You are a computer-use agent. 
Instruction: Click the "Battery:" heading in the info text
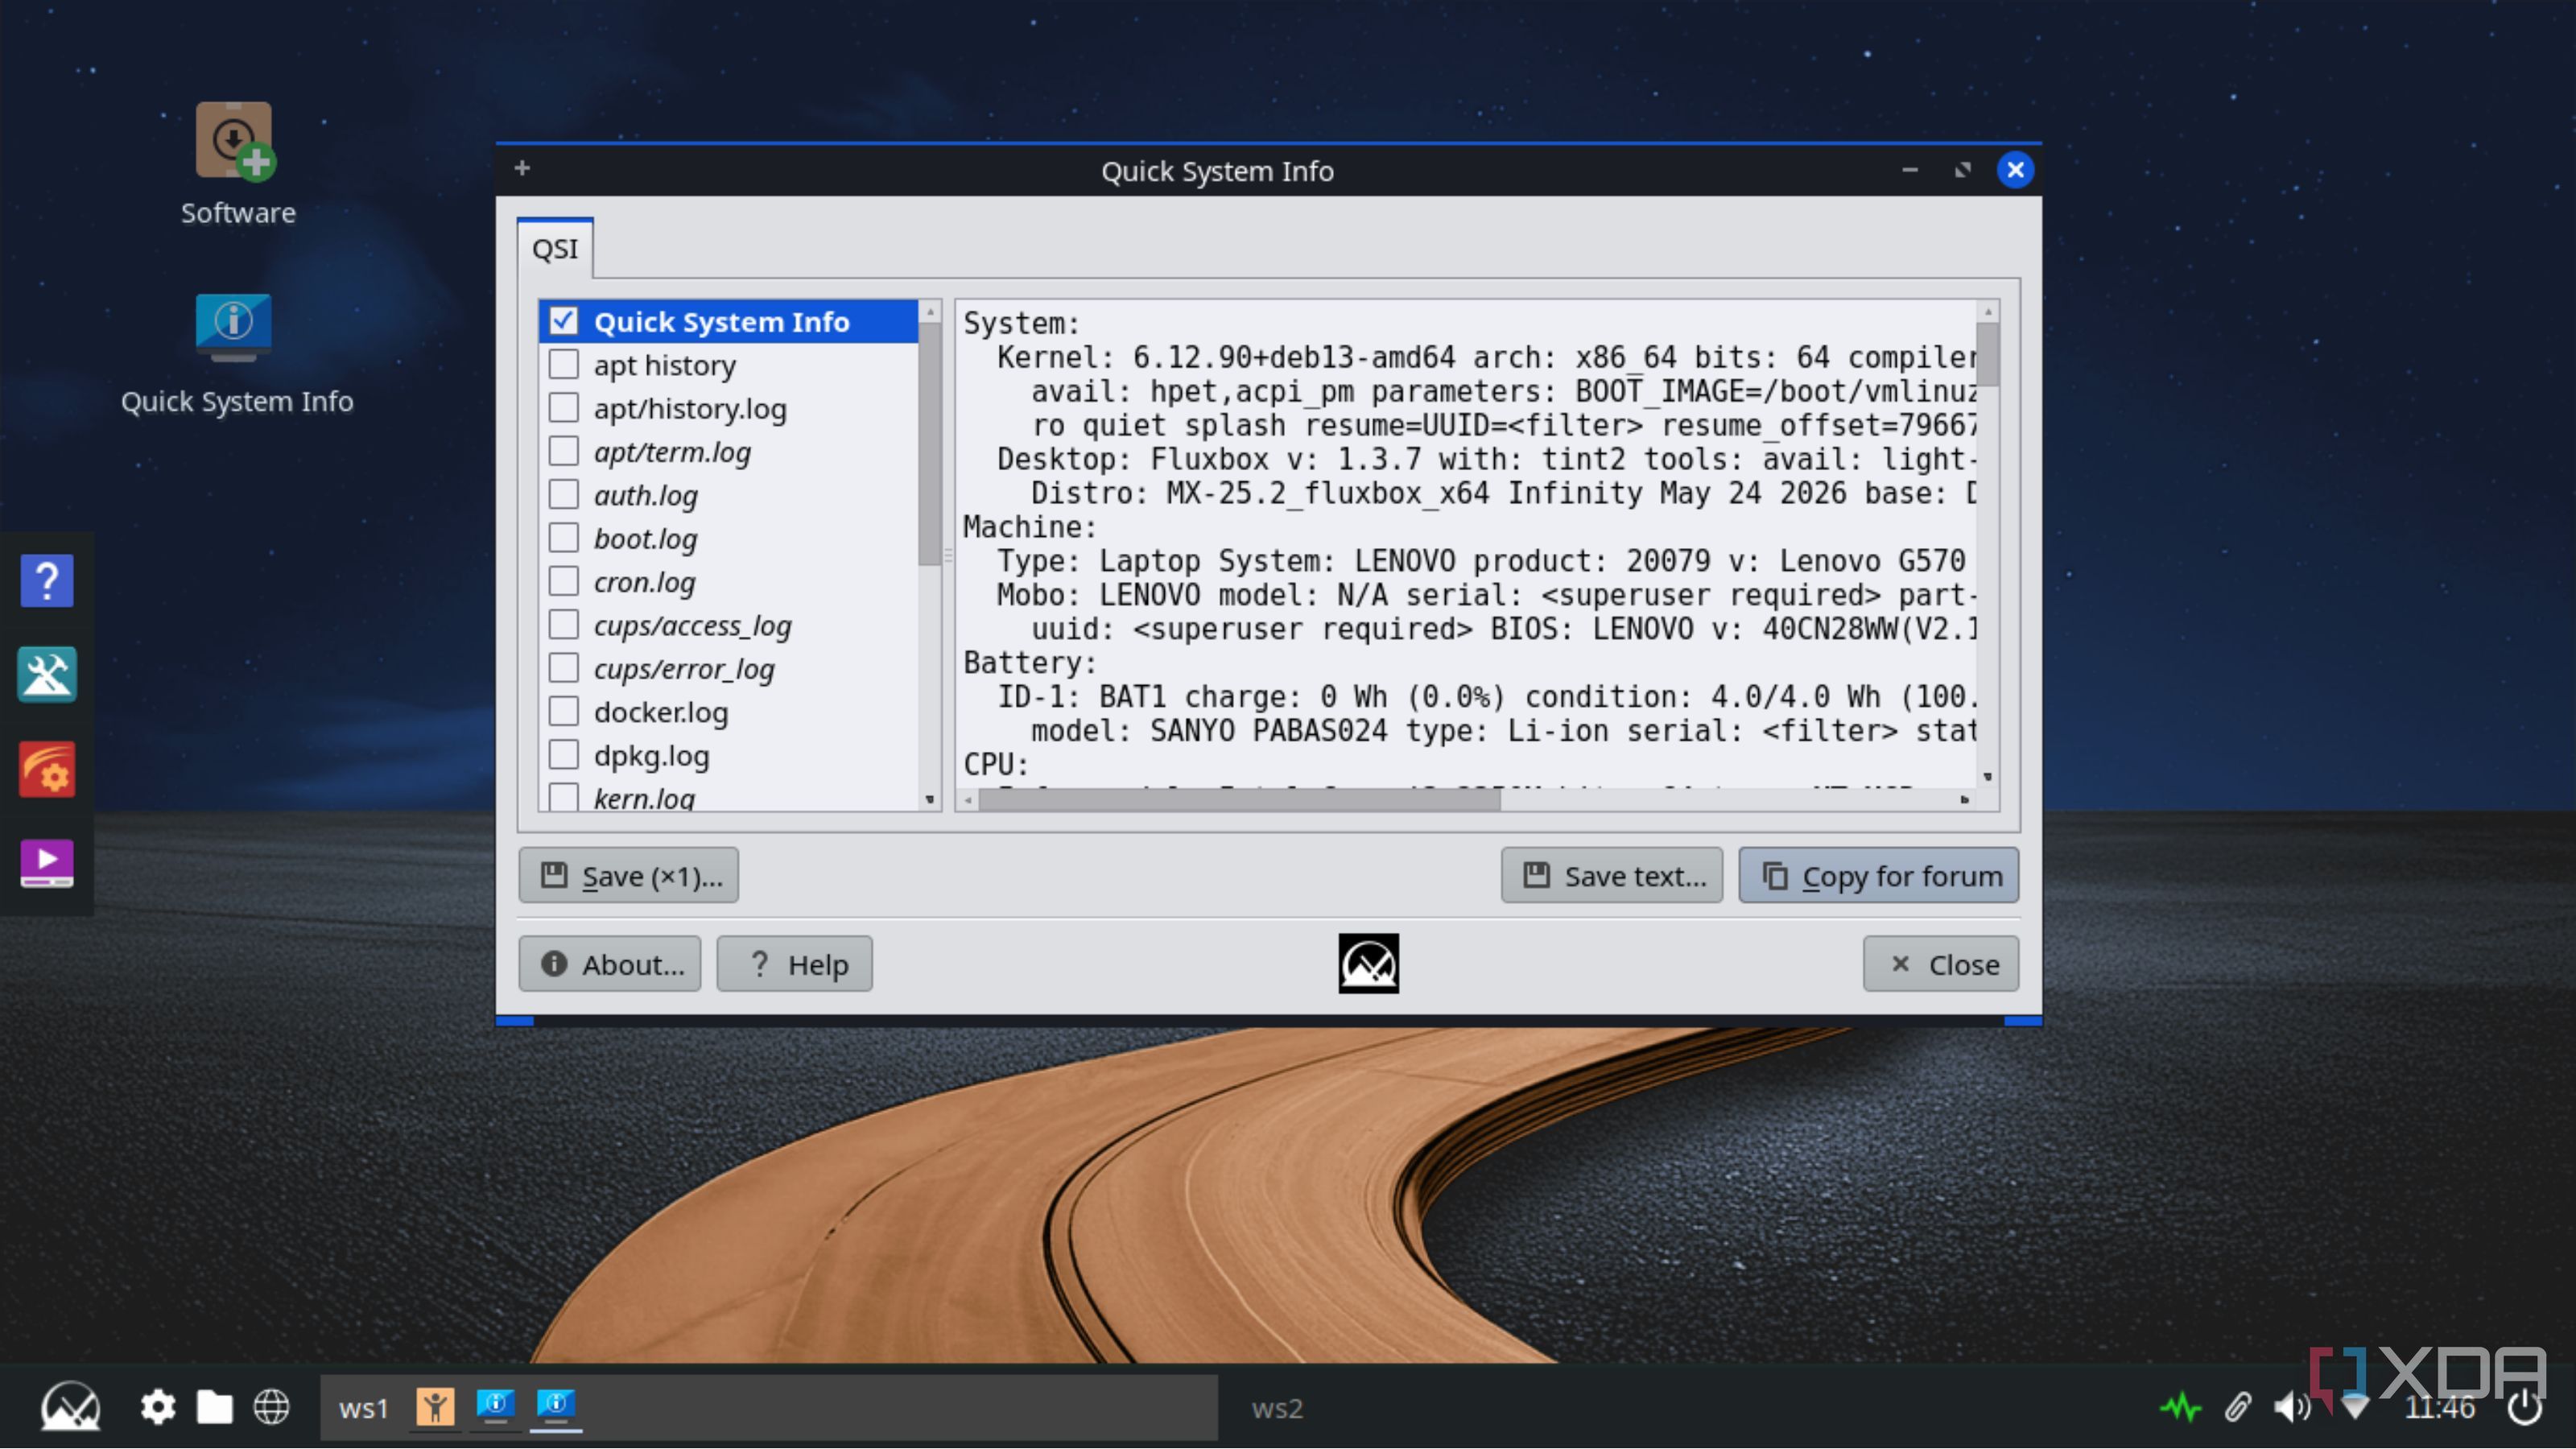pos(1030,662)
